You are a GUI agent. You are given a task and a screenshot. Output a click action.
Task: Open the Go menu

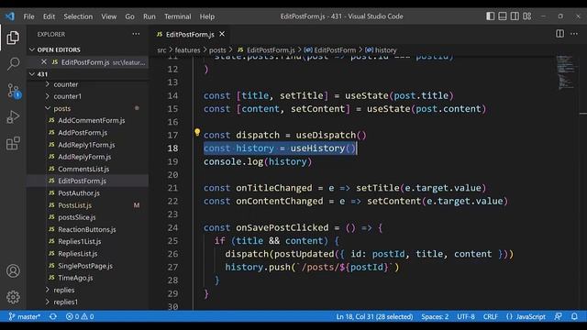(x=130, y=16)
